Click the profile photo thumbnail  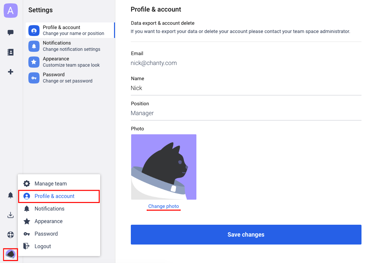click(164, 167)
